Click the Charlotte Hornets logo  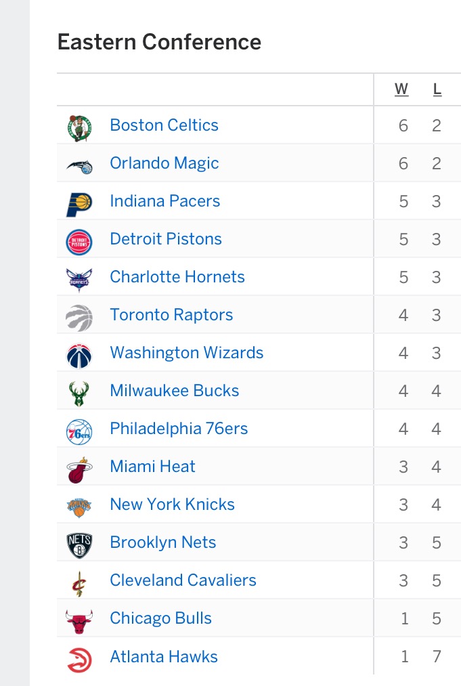click(x=79, y=280)
